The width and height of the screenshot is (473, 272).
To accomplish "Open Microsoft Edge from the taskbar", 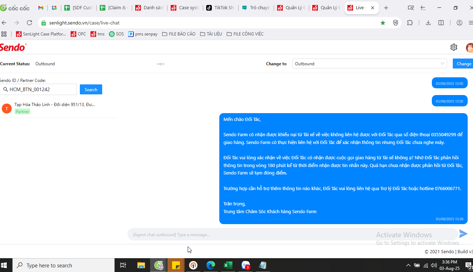I will pos(211,265).
